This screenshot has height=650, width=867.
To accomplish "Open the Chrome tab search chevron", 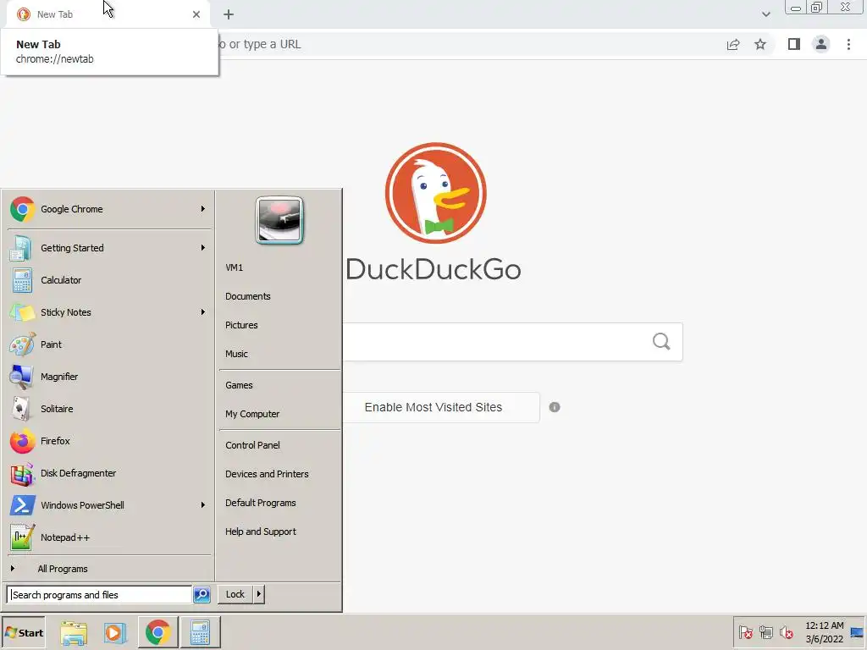I will coord(765,14).
